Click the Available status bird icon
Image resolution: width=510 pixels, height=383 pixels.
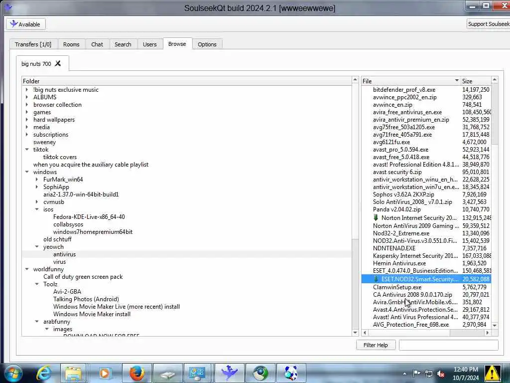coord(13,24)
